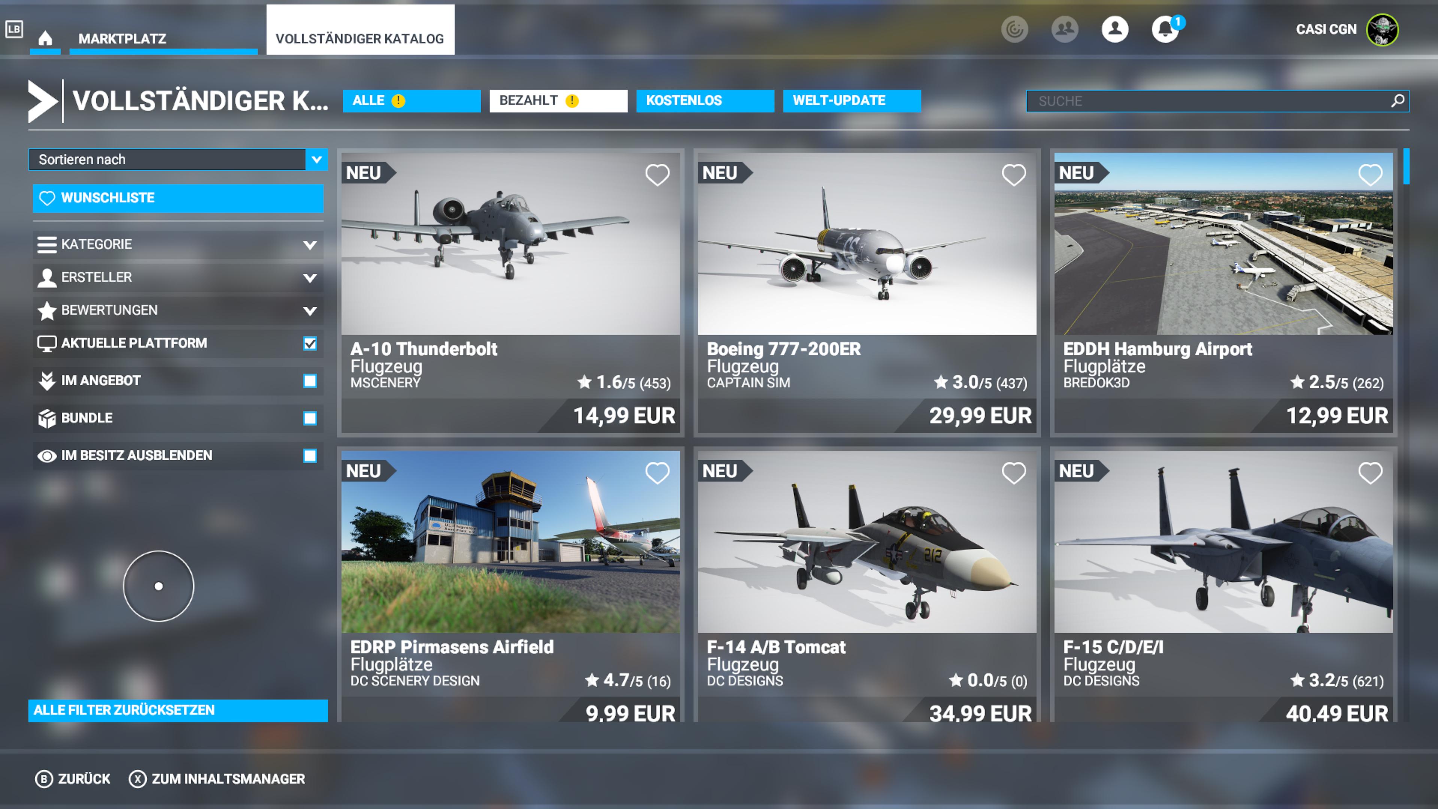This screenshot has width=1438, height=809.
Task: Click the catalog vertical scrollbar
Action: tap(1406, 166)
